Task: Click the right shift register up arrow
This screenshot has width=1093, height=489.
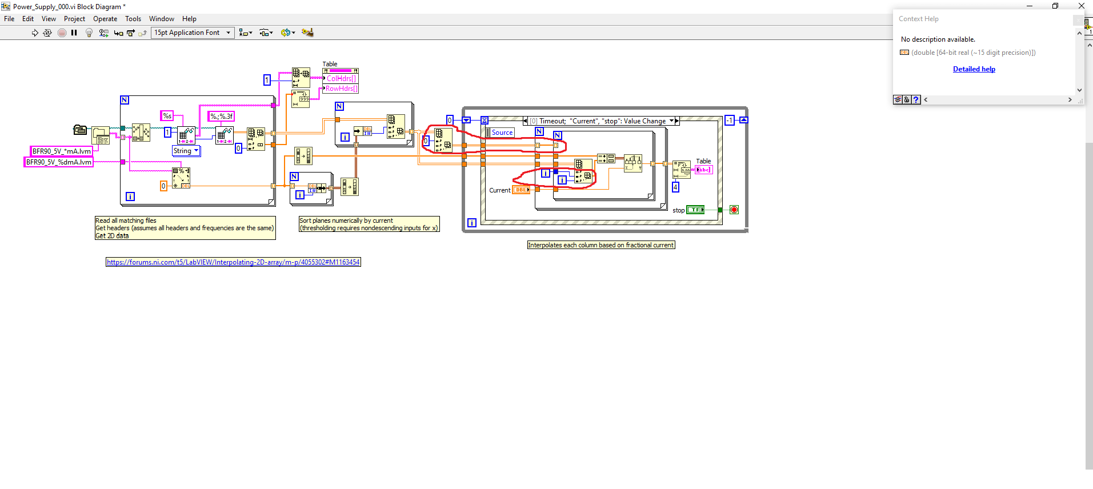Action: 743,120
